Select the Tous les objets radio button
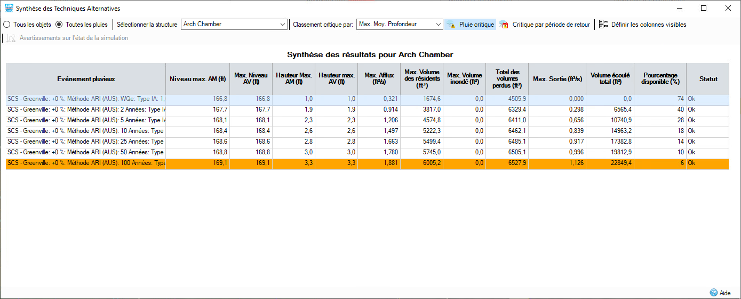741x299 pixels. tap(7, 25)
